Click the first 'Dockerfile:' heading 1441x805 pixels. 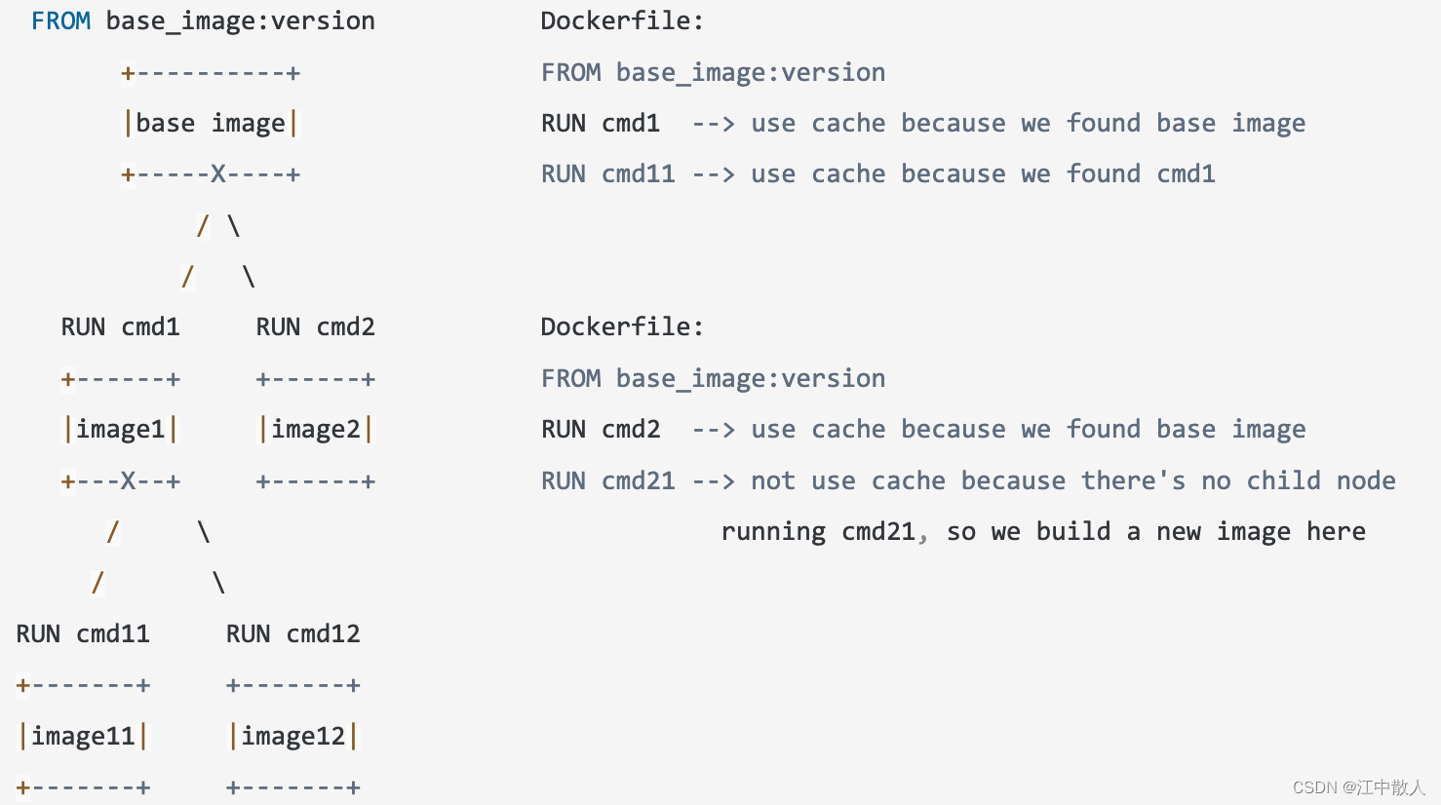coord(622,21)
